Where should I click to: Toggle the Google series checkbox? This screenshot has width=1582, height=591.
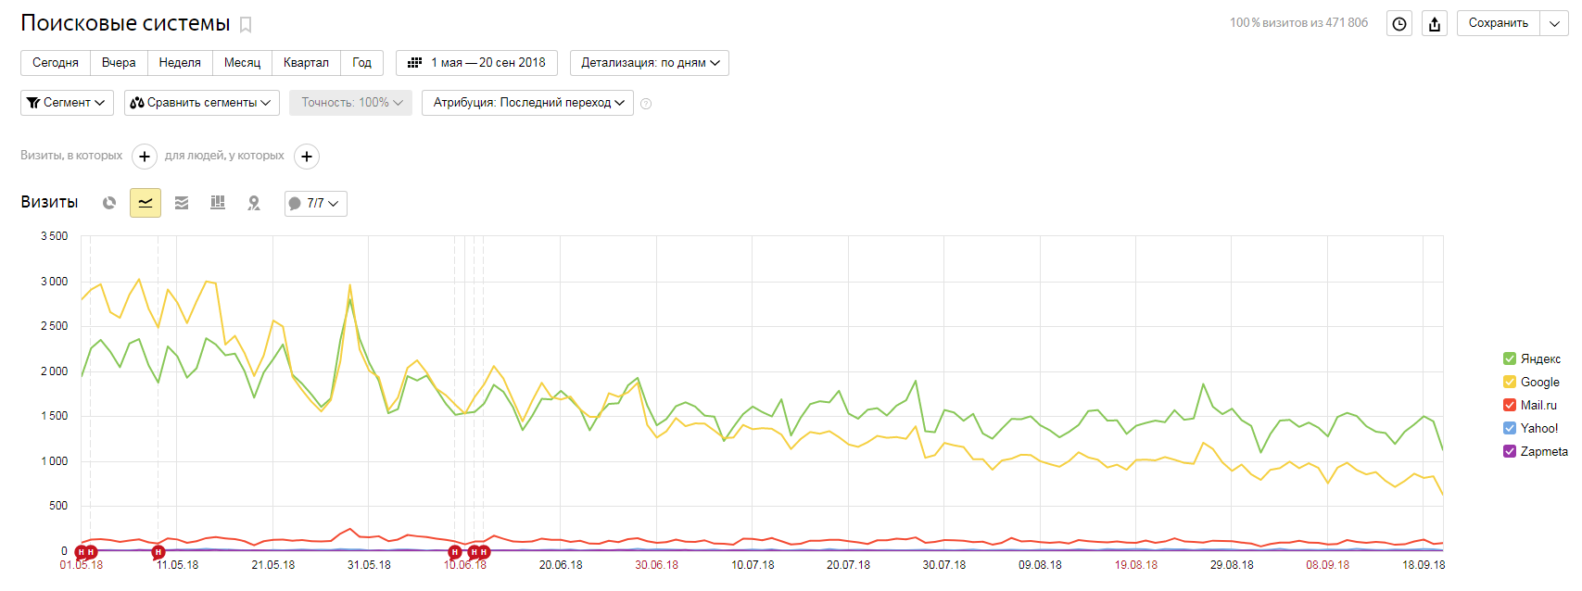(x=1510, y=382)
